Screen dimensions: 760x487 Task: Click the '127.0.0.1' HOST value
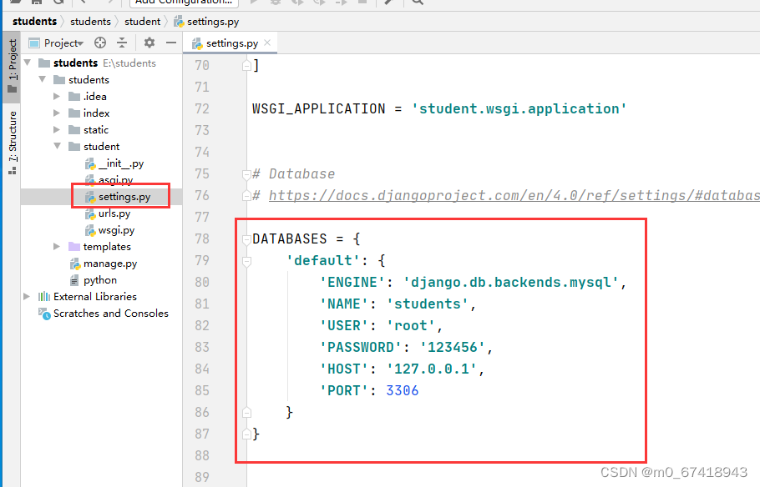point(432,369)
